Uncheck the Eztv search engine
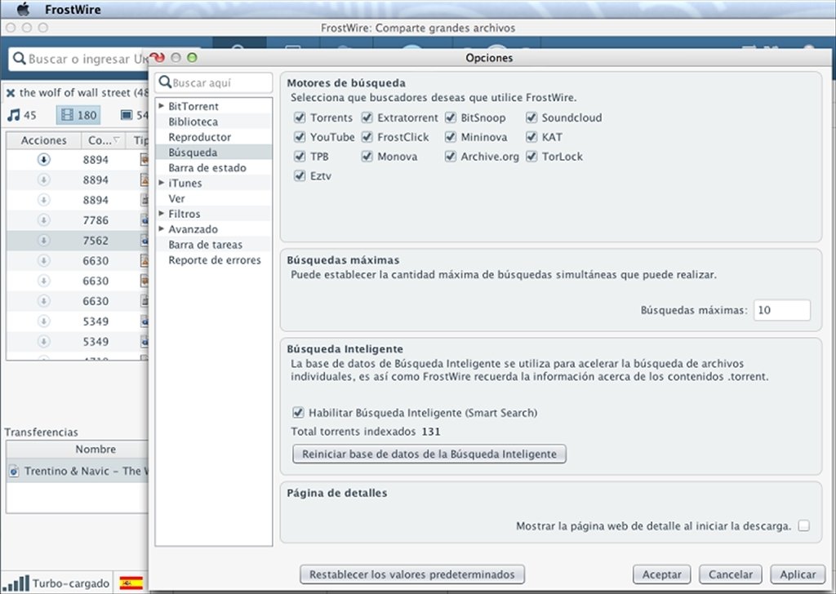Viewport: 836px width, 594px height. coord(300,175)
